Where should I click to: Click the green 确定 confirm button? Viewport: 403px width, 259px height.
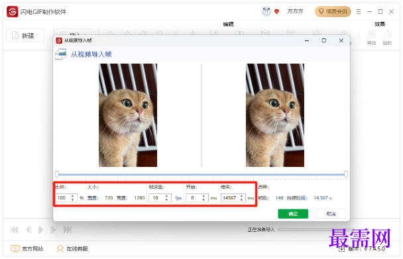pos(293,214)
